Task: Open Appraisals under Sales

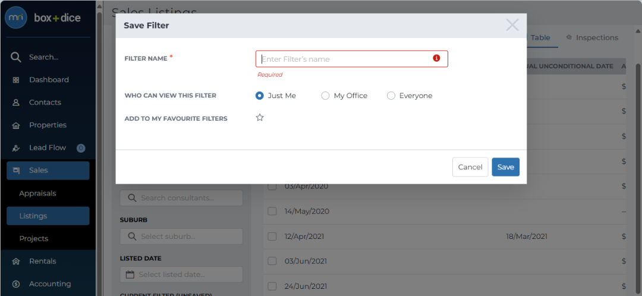Action: click(37, 193)
